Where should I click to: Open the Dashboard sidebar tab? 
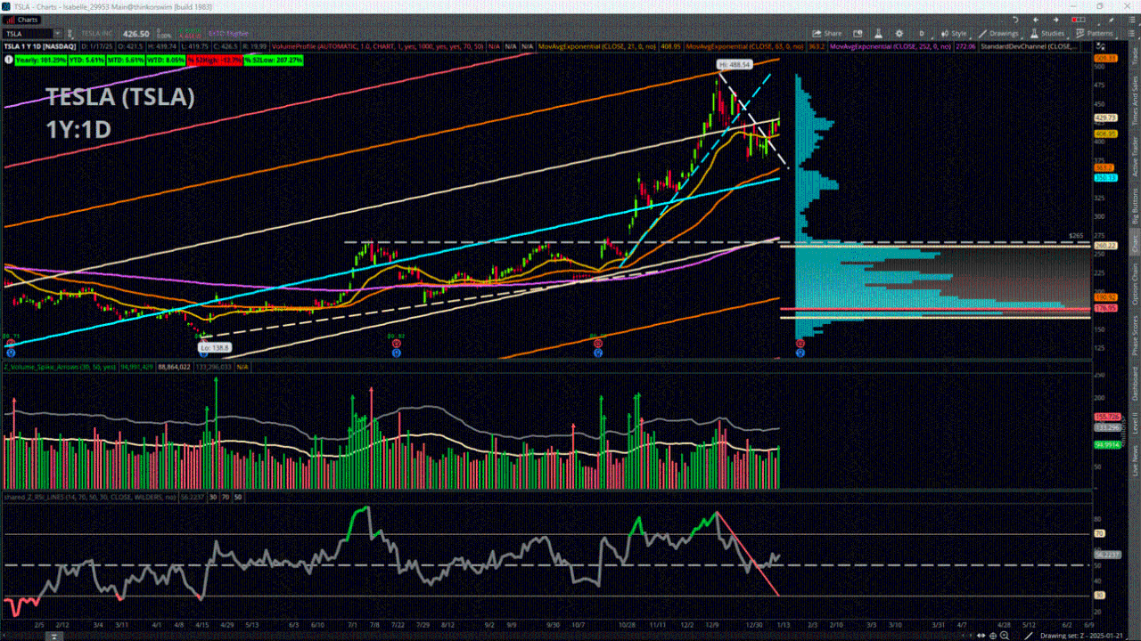click(1135, 383)
